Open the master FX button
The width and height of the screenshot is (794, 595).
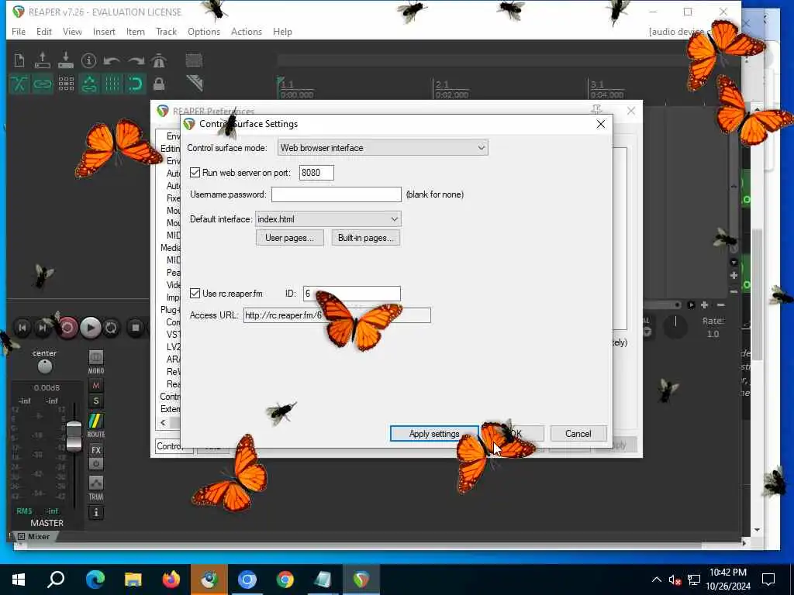point(95,450)
